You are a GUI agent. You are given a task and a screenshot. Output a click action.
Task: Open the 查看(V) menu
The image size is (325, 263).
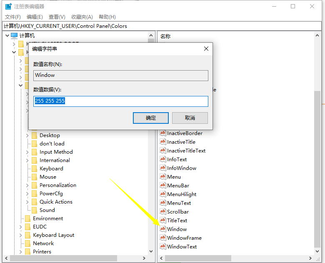click(57, 17)
